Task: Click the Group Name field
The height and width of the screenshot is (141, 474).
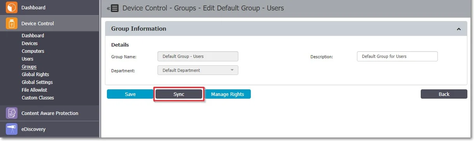Action: click(x=198, y=56)
